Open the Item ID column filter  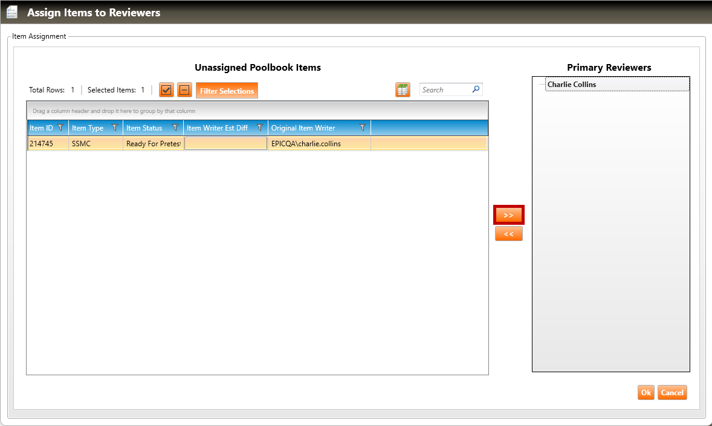pyautogui.click(x=60, y=127)
